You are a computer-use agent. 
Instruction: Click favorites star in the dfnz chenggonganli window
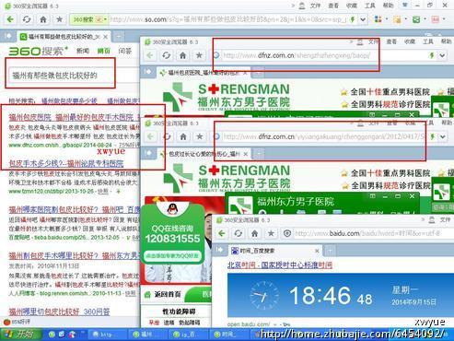[x=200, y=136]
